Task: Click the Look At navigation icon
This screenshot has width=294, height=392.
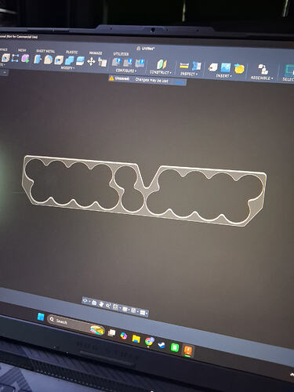Action: pos(94,303)
